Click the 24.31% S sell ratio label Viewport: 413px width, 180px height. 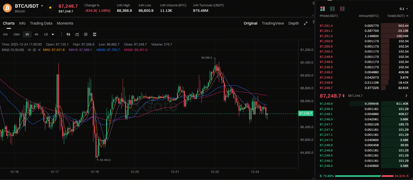pos(402,176)
